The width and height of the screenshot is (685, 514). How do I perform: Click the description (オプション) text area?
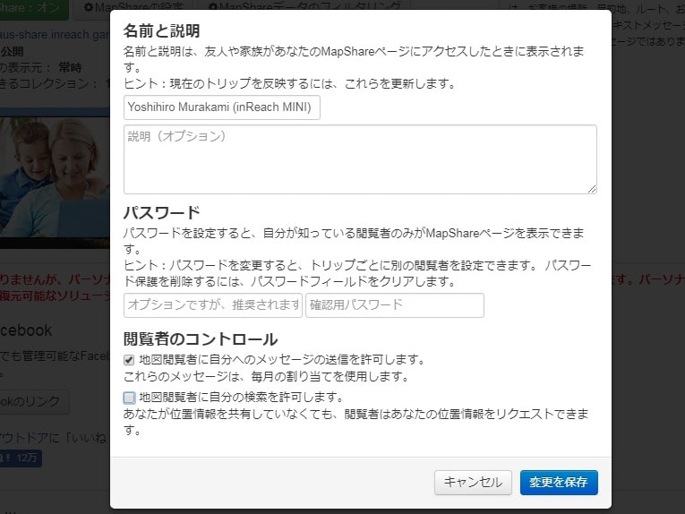tap(360, 159)
